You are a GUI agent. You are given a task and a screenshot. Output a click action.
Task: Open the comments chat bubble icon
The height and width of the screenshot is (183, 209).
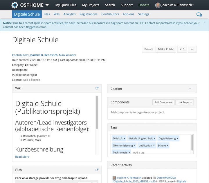199,15
